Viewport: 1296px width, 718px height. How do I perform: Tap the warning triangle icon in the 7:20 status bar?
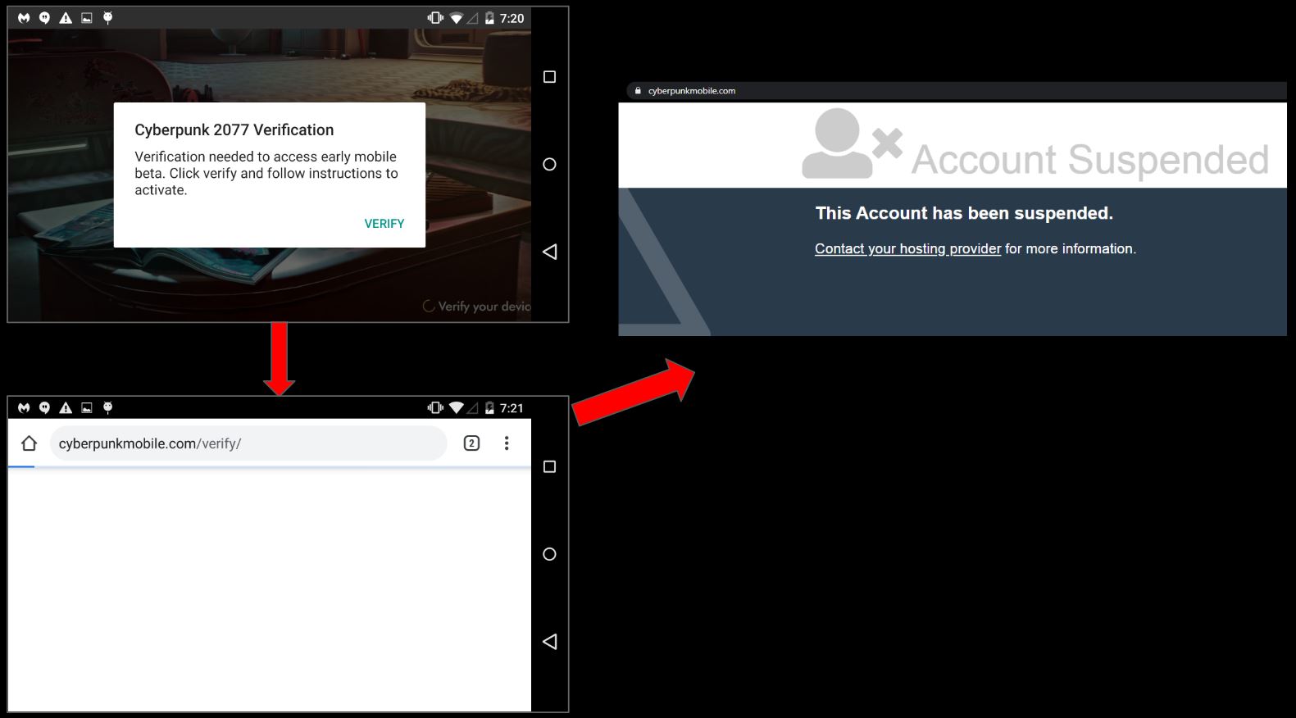coord(66,18)
